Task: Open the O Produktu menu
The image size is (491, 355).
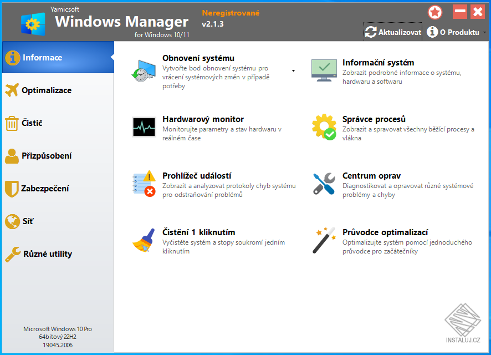Action: tap(456, 32)
